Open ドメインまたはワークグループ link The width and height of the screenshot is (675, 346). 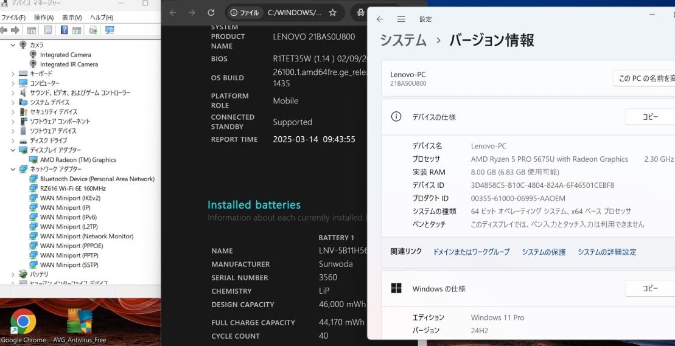(x=471, y=252)
